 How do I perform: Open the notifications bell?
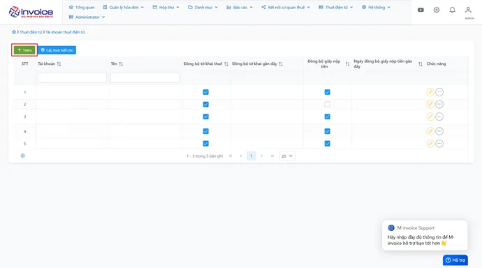(452, 10)
